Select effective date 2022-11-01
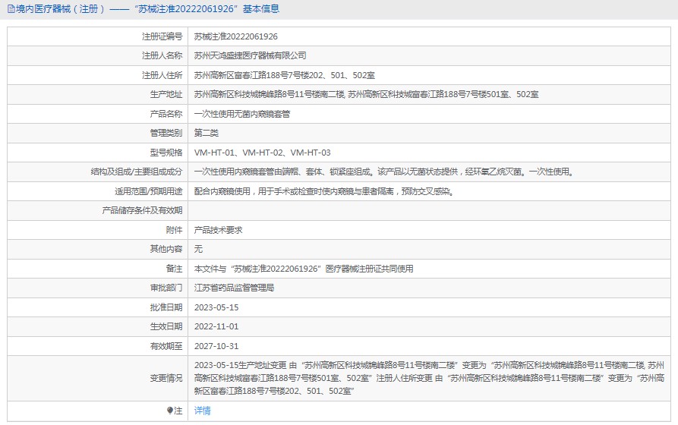This screenshot has width=678, height=425. [x=216, y=326]
